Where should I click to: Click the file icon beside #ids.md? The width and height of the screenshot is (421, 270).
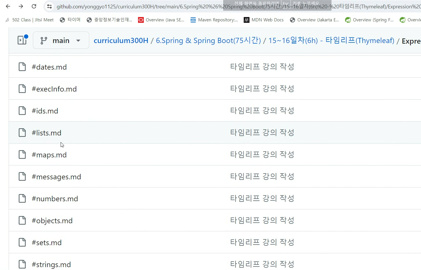pyautogui.click(x=22, y=111)
